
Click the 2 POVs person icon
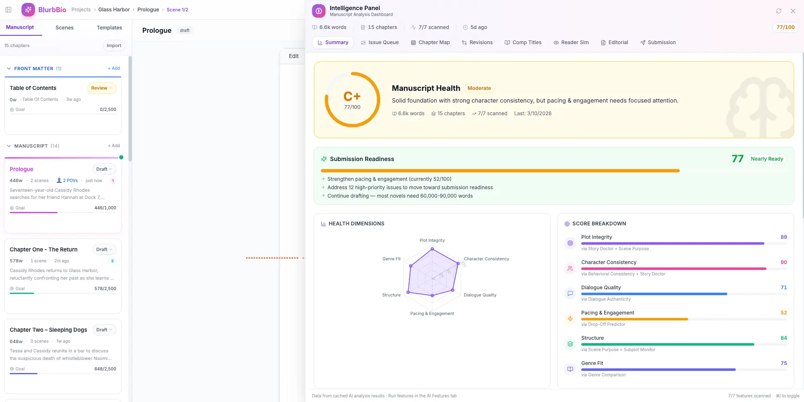(59, 180)
